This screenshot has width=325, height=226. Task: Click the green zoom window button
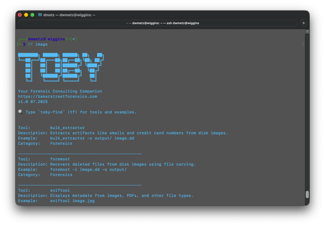[32, 15]
